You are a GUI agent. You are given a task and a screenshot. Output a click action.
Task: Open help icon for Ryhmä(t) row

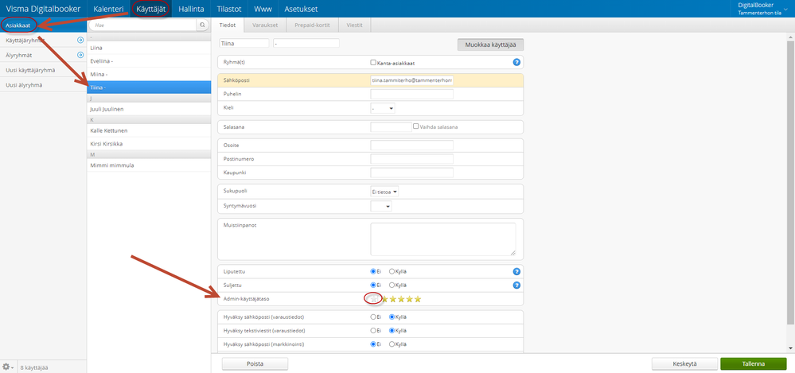click(x=516, y=62)
